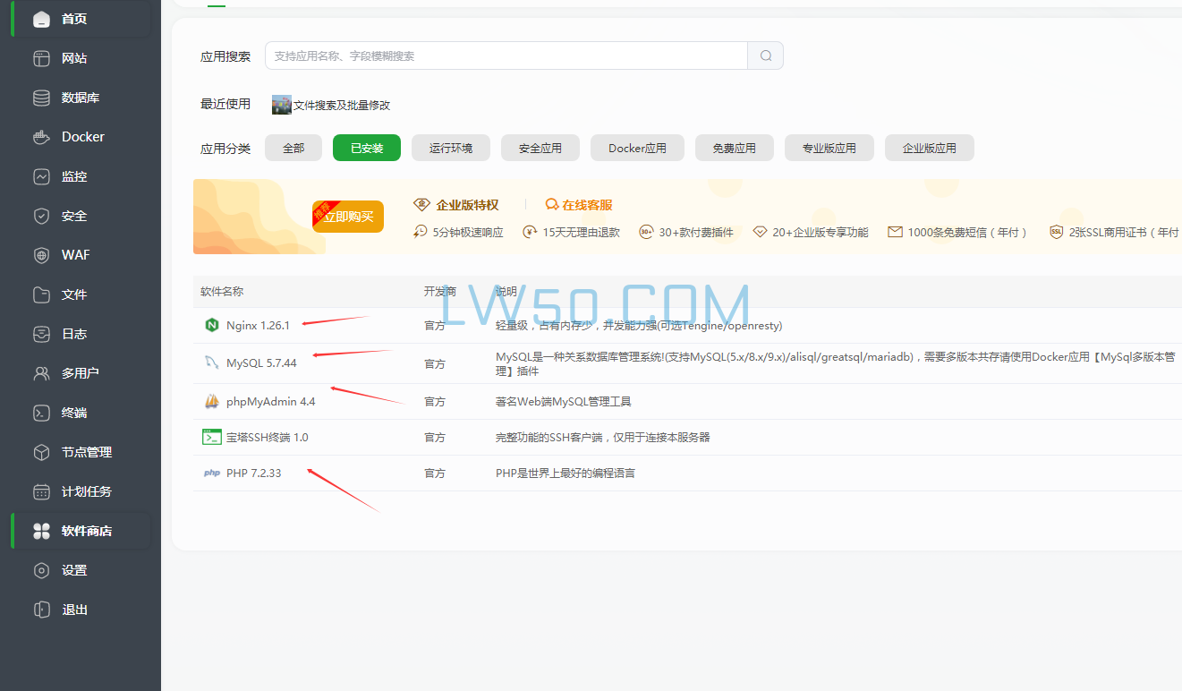
Task: Open the 终端 terminal from the sidebar
Action: (41, 413)
